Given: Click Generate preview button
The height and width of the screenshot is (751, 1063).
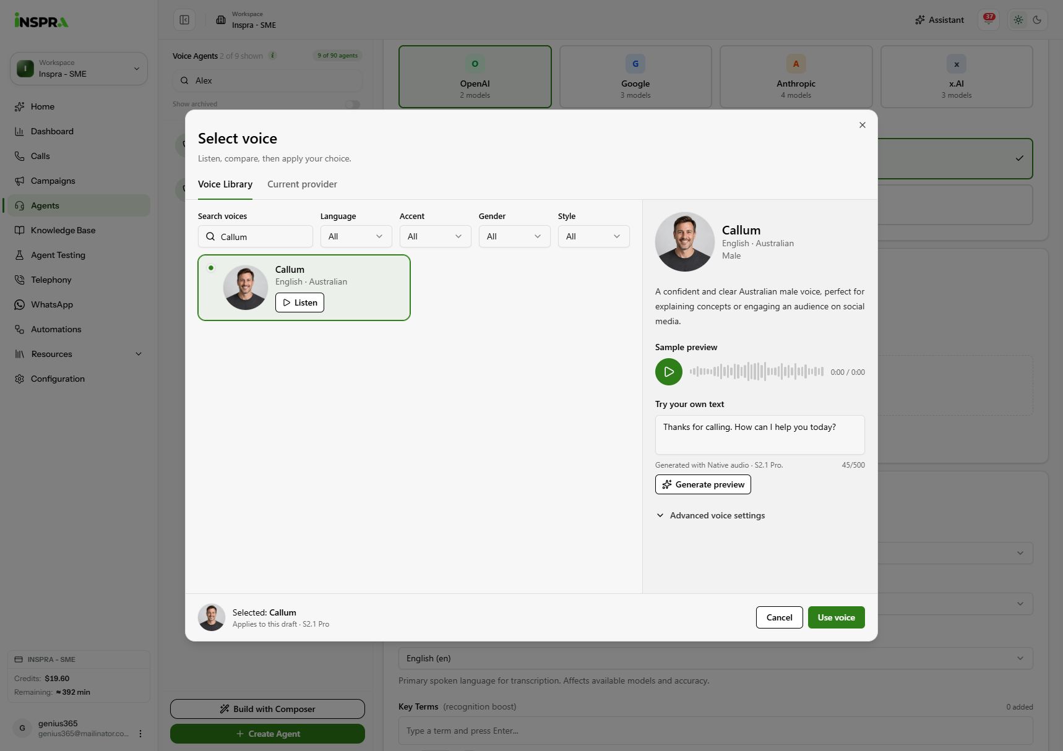Looking at the screenshot, I should [703, 484].
